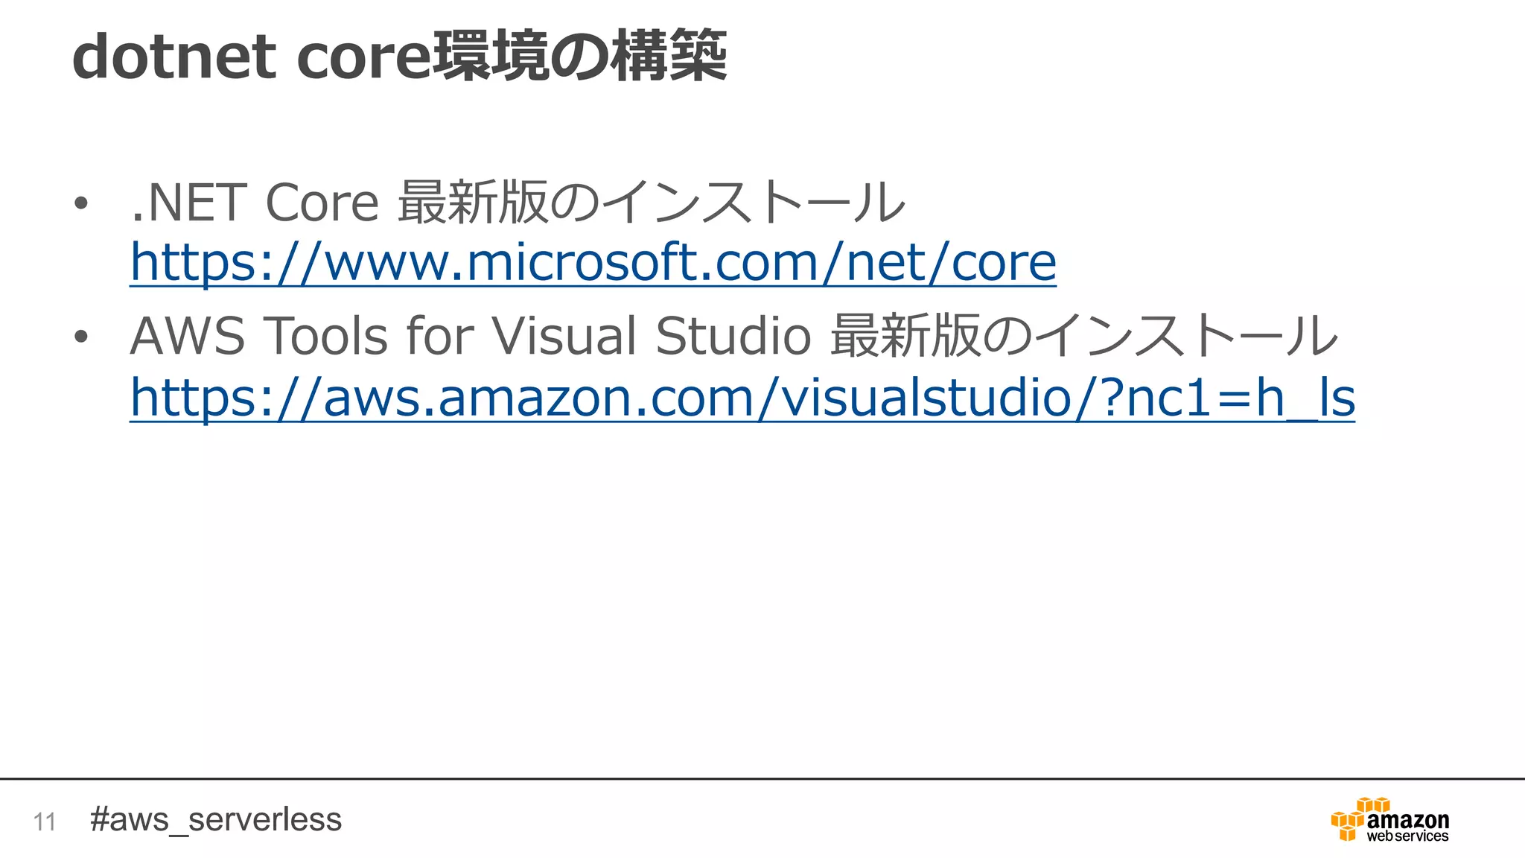The width and height of the screenshot is (1525, 858).
Task: Click the 'serverless' part of the footer hashtag
Action: (x=265, y=819)
